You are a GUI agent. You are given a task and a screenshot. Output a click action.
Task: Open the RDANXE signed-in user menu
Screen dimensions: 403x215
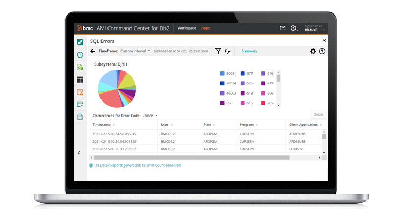315,28
